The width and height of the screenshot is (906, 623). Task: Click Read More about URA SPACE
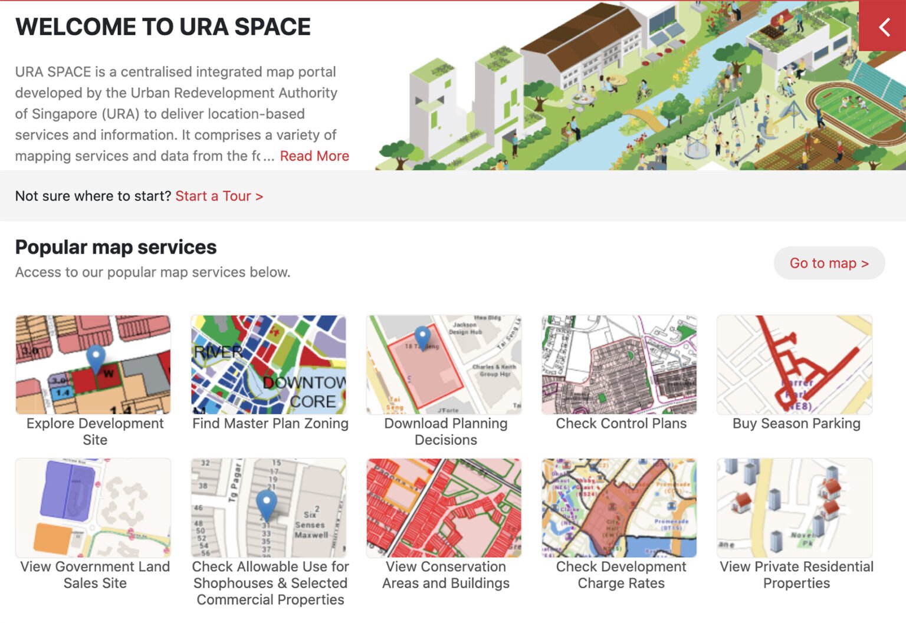click(x=315, y=156)
